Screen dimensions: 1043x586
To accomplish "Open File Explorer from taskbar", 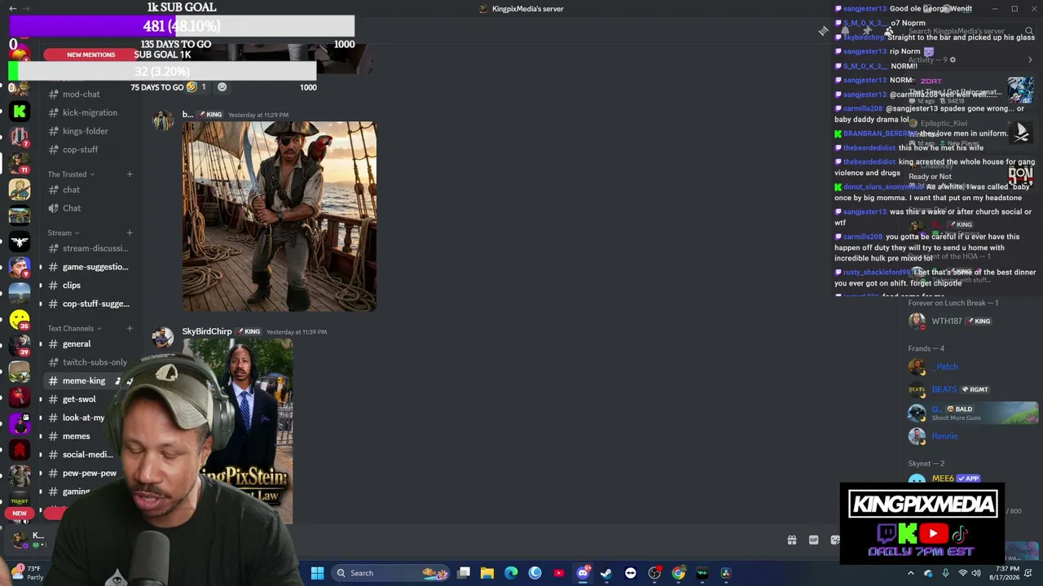I will click(487, 573).
